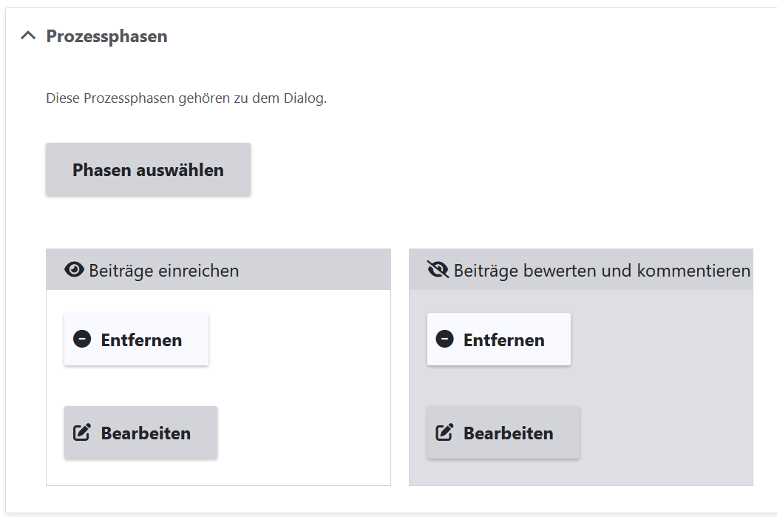Toggle hidden eye icon for Beiträge bewerten
The image size is (777, 517).
coord(438,270)
